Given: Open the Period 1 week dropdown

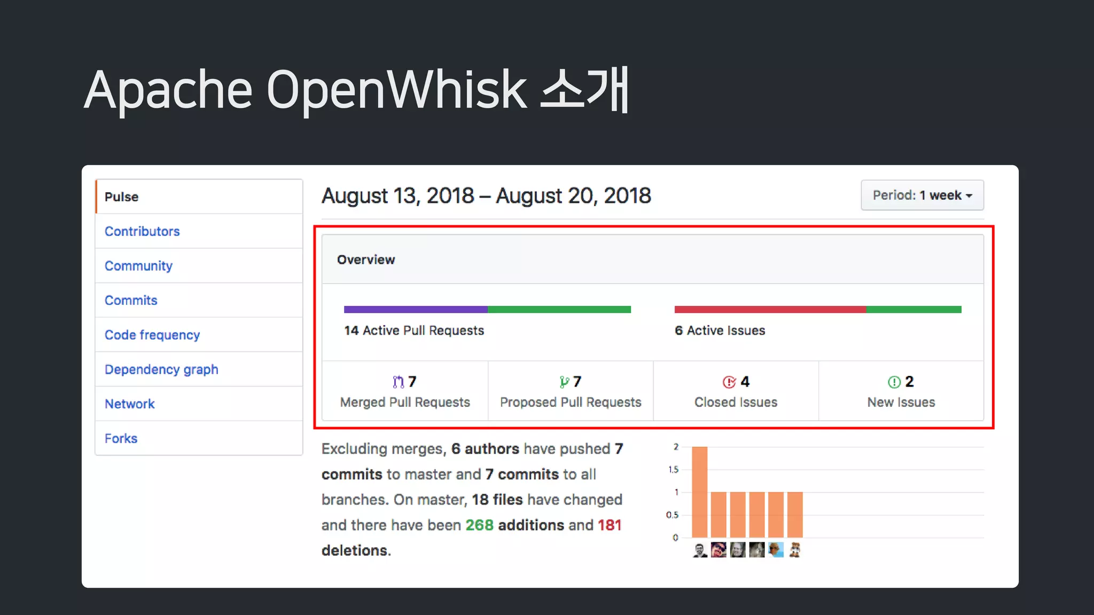Looking at the screenshot, I should click(922, 195).
